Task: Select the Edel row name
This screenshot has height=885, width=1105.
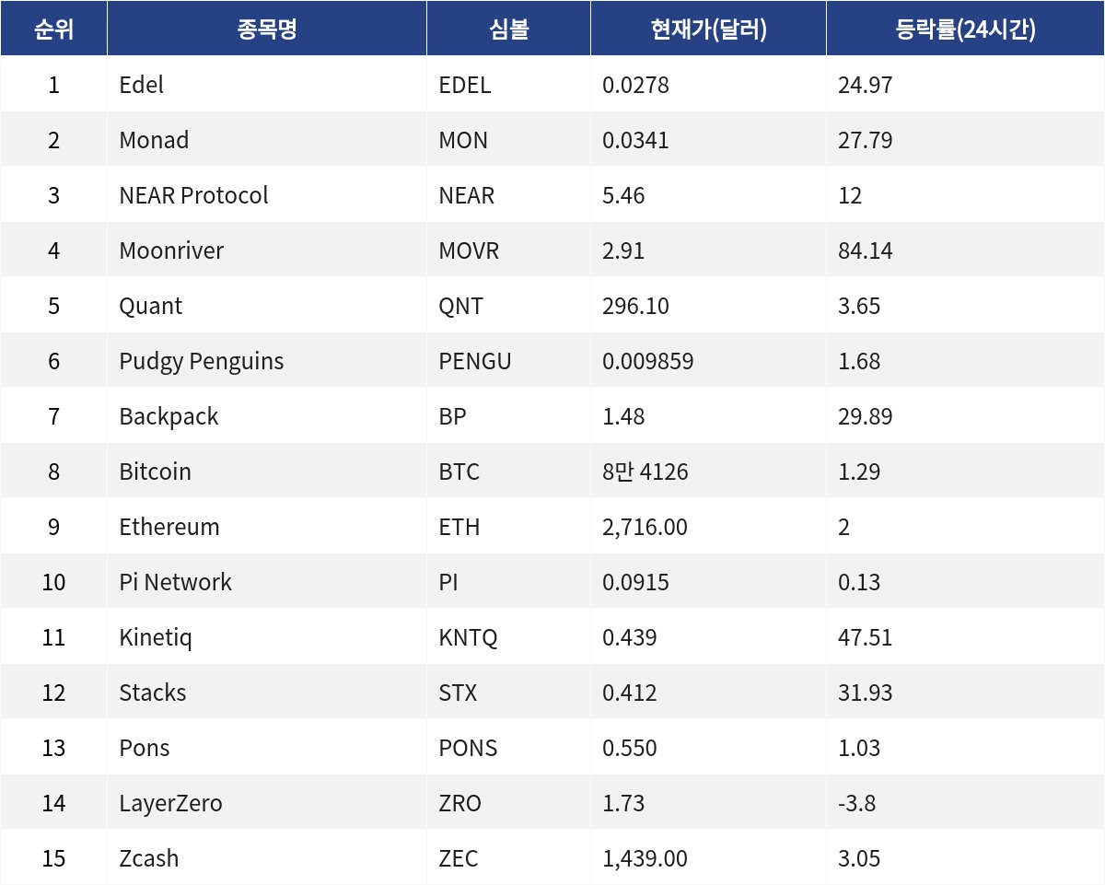Action: click(142, 85)
